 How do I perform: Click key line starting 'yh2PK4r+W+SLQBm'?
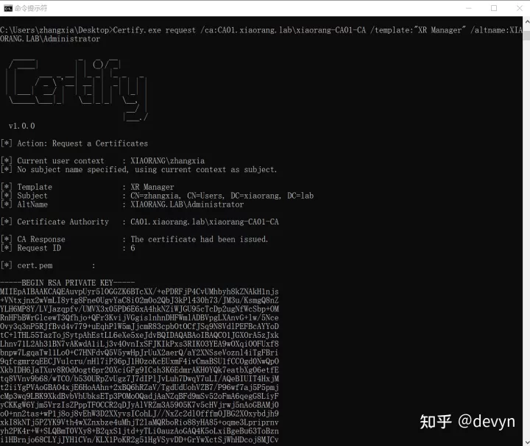[139, 431]
